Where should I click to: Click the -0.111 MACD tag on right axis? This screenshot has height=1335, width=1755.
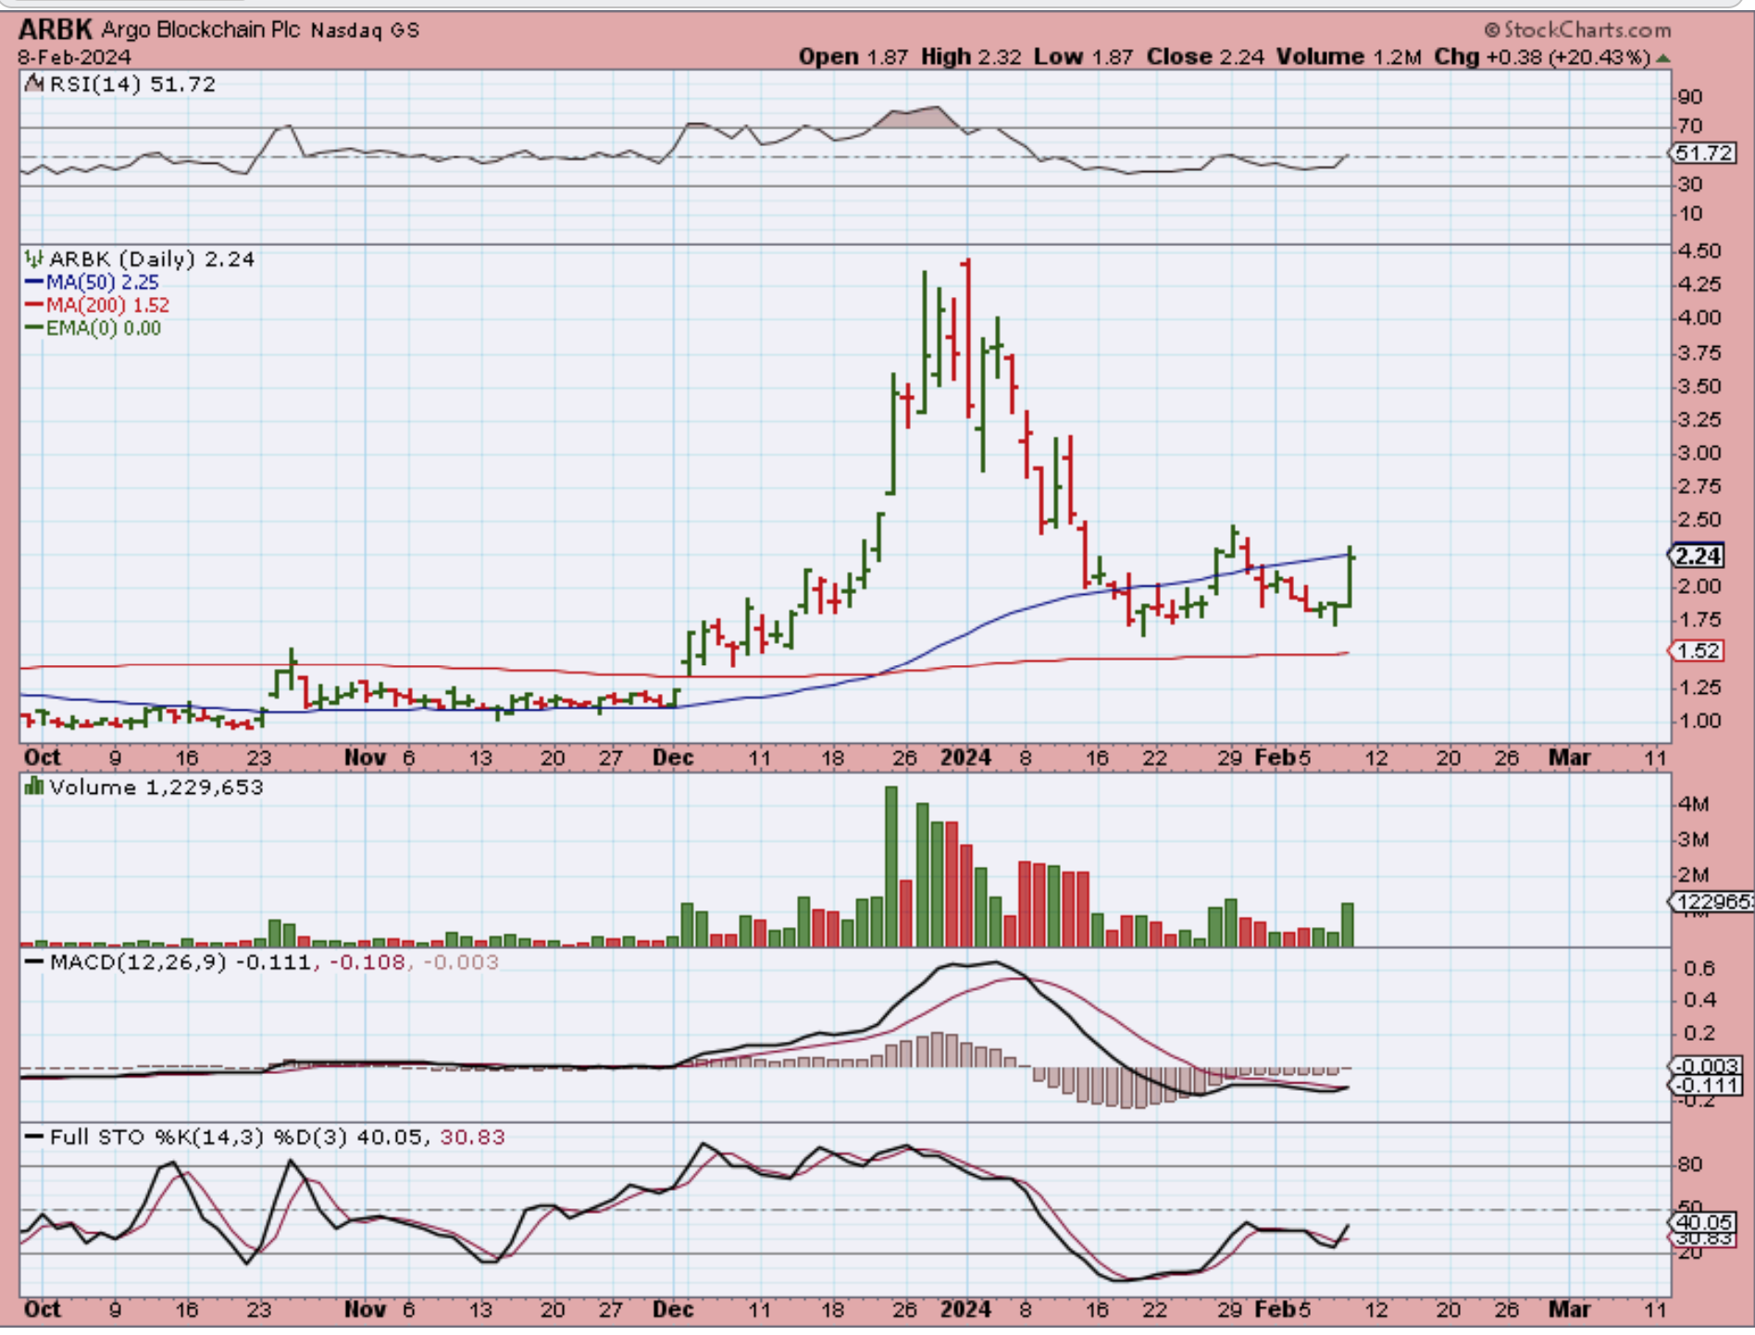1706,1085
